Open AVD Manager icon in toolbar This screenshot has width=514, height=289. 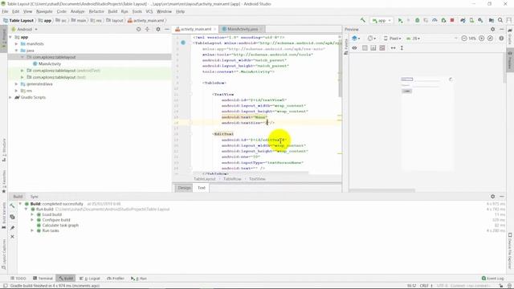pyautogui.click(x=471, y=20)
